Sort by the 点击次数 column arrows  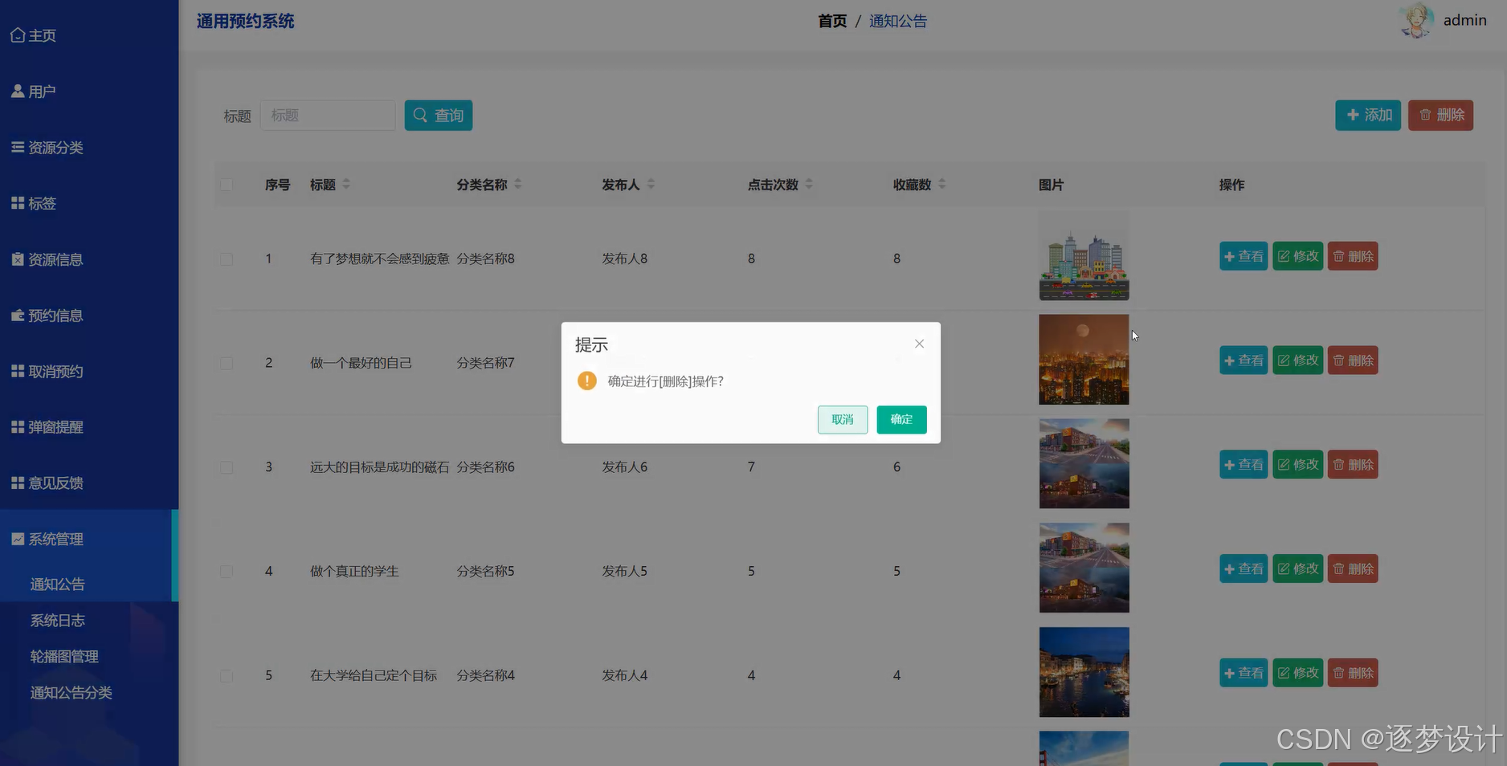pos(809,184)
